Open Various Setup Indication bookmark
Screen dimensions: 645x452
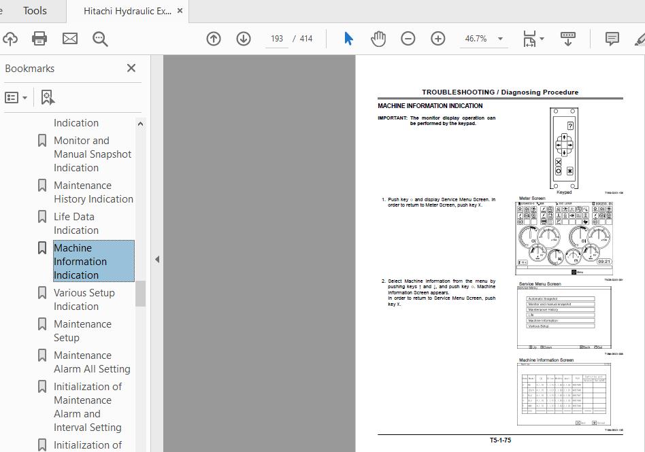pos(84,300)
